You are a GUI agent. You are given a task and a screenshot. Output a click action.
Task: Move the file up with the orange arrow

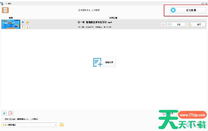coord(23,27)
